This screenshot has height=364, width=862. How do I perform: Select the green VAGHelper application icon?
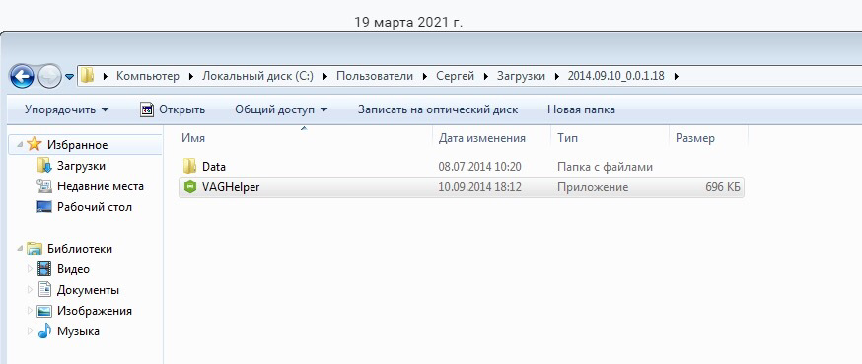[x=190, y=187]
